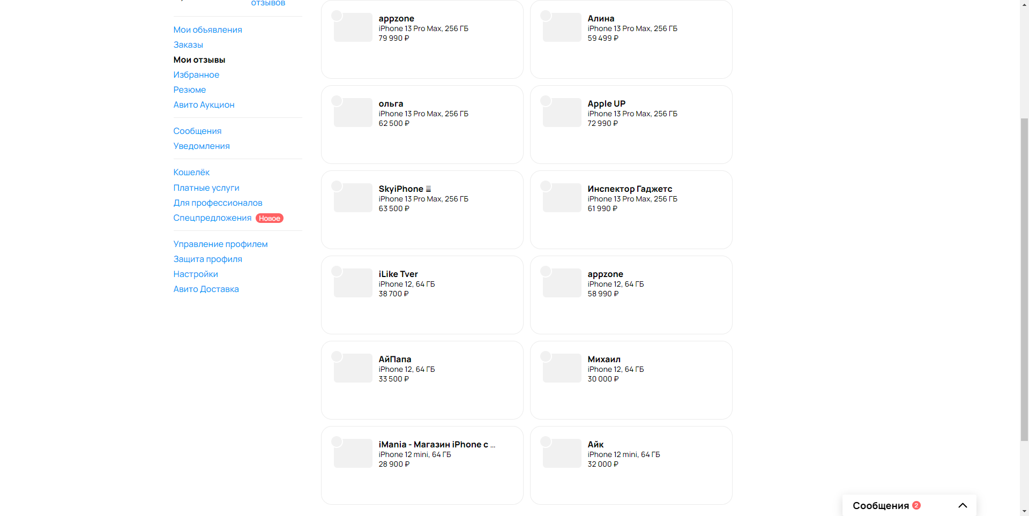1029x516 pixels.
Task: Click the 30 000 ₽ price
Action: coord(603,379)
